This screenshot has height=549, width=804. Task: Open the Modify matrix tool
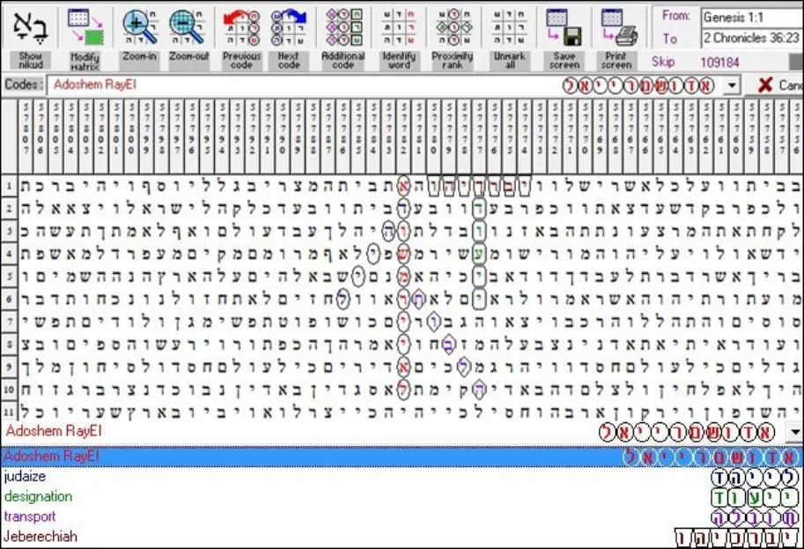85,26
